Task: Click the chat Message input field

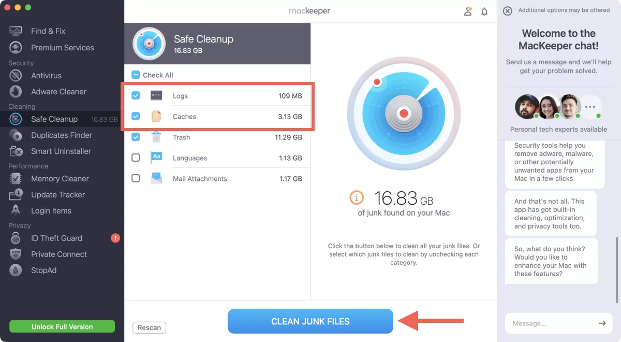Action: coord(552,323)
